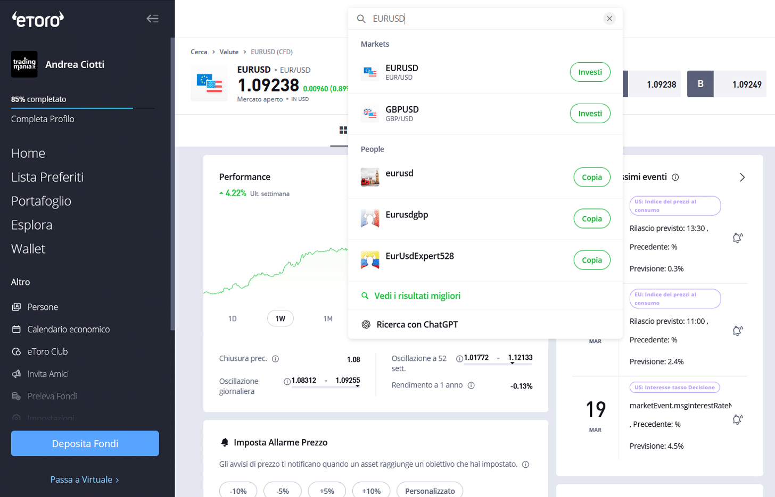
Task: Select the 1D chart range
Action: (233, 318)
